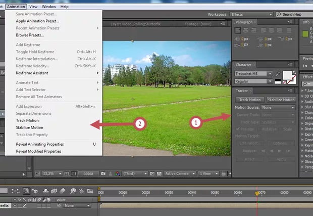Viewport: 313px width, 216px height.
Task: Swap fill and stroke colors icon
Action: [x=294, y=72]
